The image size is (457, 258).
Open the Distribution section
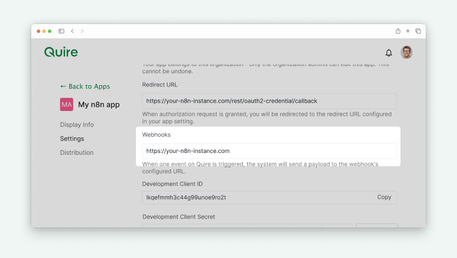pyautogui.click(x=77, y=152)
